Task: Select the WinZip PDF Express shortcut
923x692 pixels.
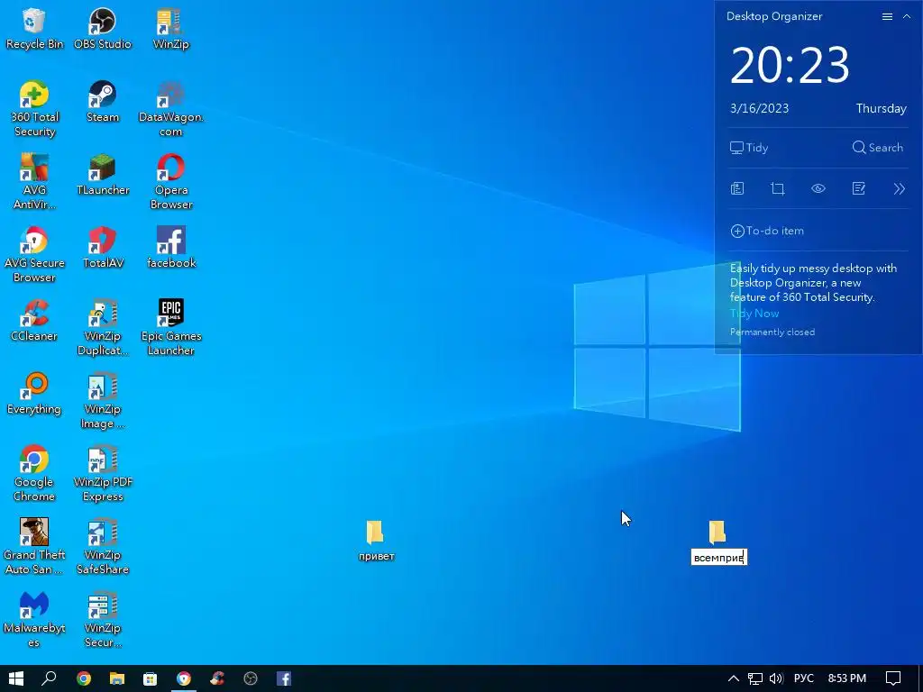Action: tap(103, 474)
